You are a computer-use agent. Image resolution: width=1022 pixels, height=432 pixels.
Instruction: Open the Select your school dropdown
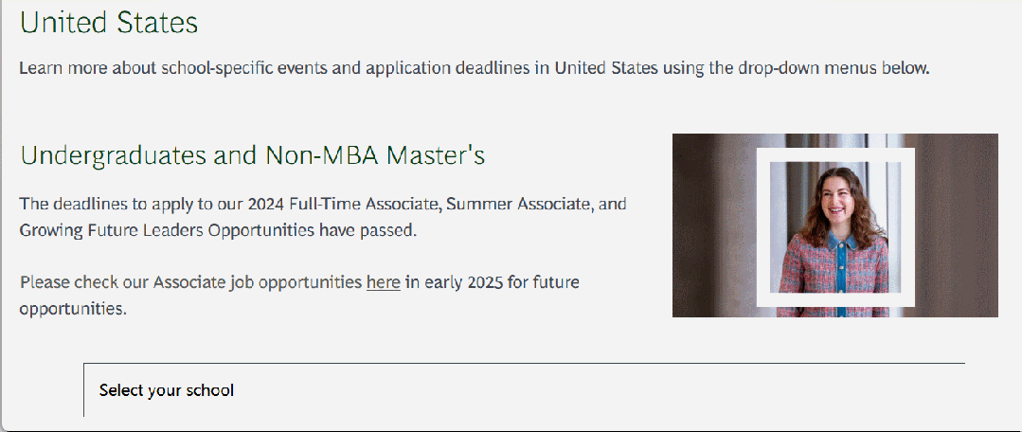coord(524,390)
